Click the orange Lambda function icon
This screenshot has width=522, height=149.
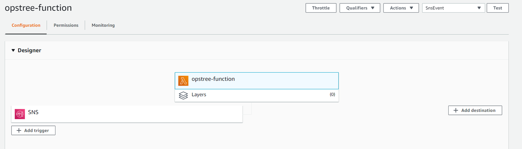(x=183, y=81)
